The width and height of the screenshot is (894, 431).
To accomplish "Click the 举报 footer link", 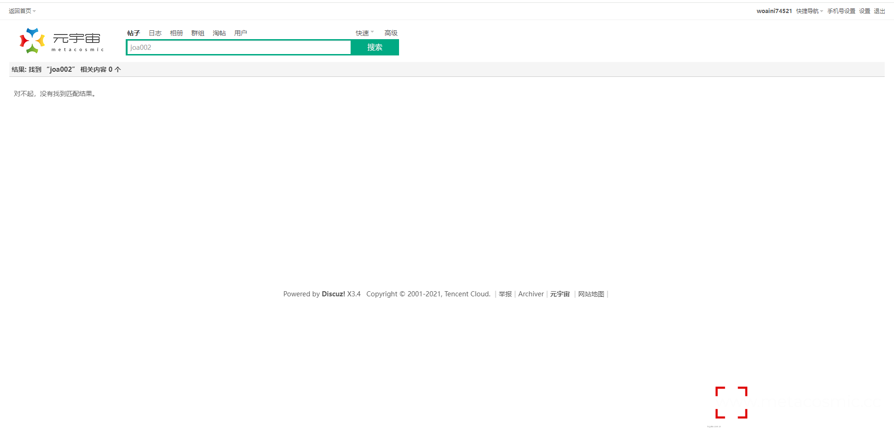I will point(505,294).
